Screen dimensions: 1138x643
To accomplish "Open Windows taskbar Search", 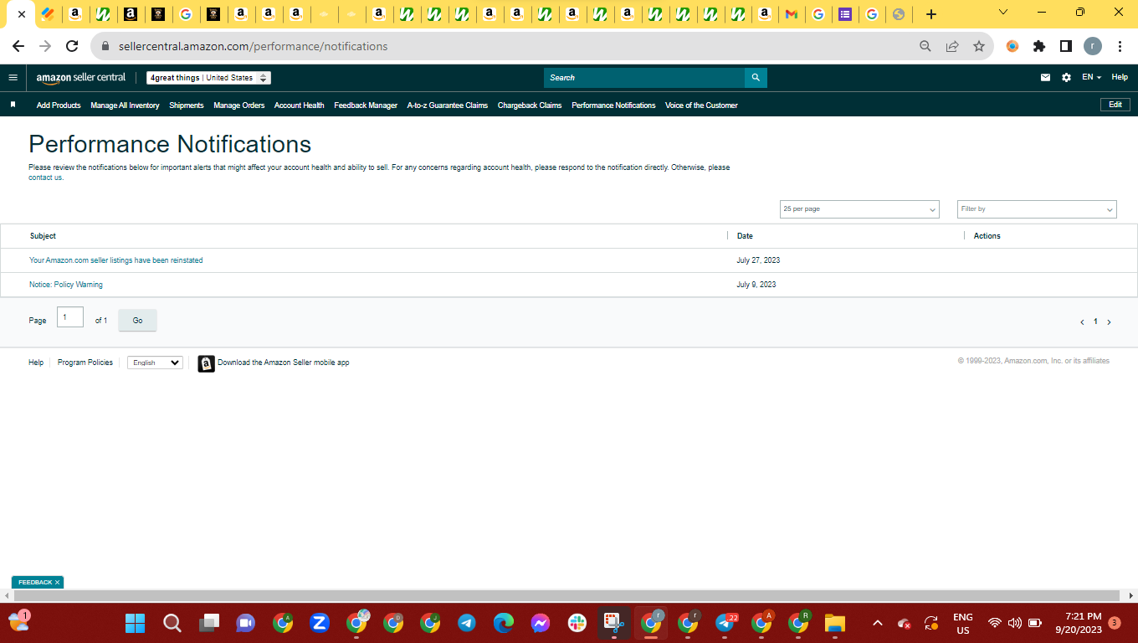I will click(172, 623).
